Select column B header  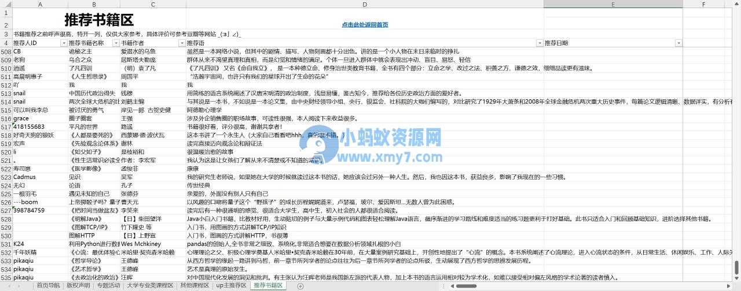click(x=94, y=4)
